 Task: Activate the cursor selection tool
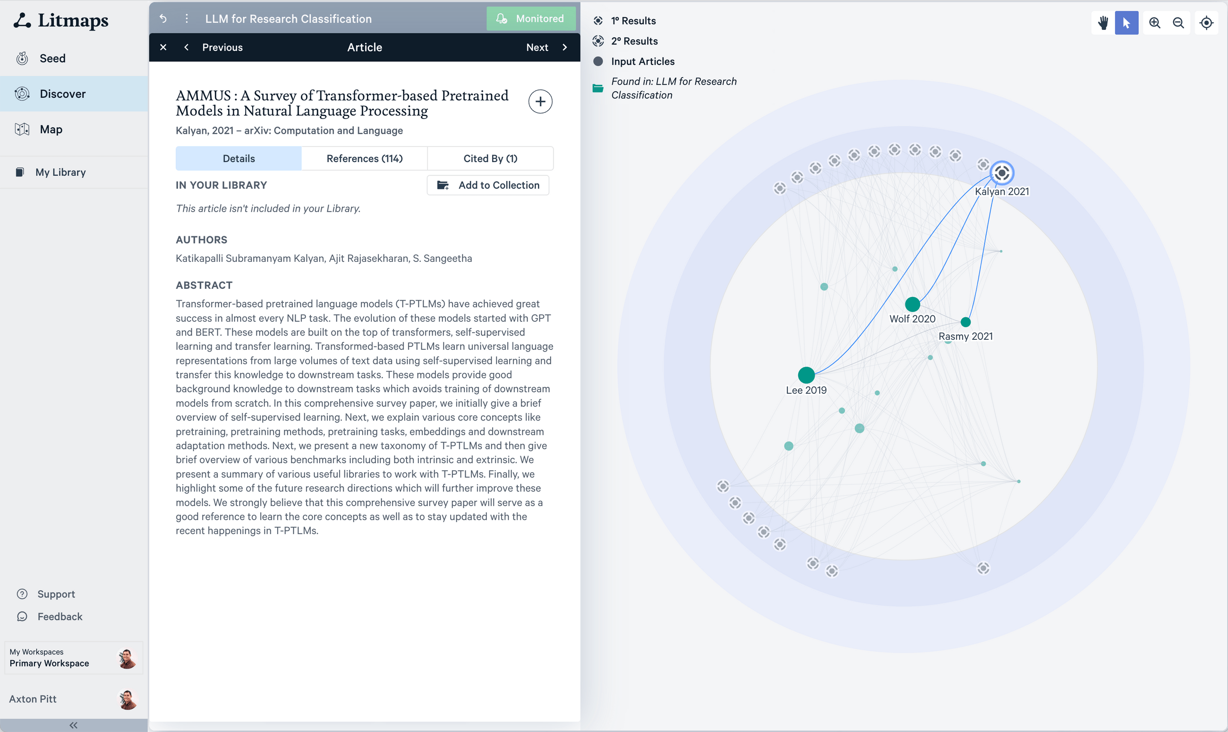[x=1126, y=23]
